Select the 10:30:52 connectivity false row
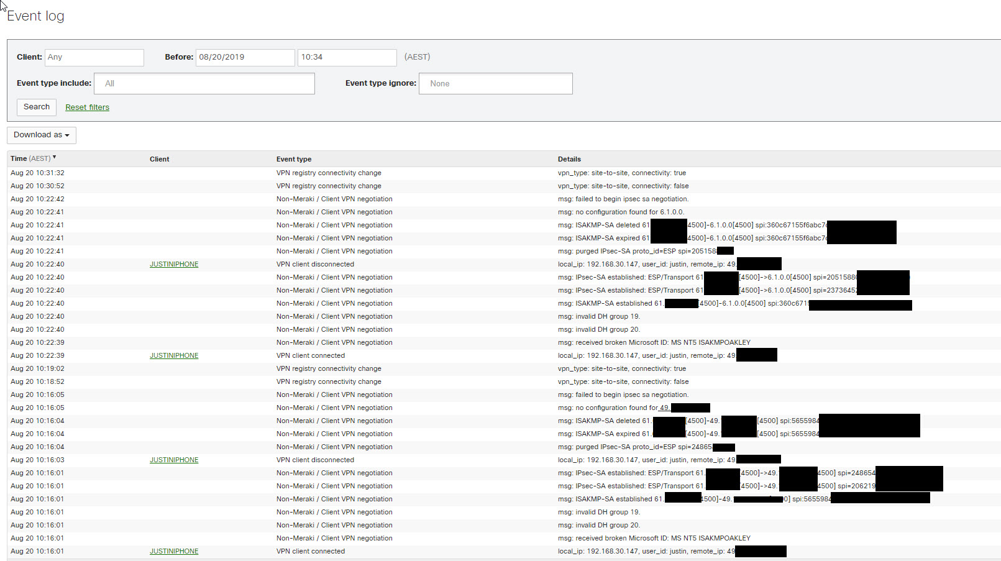The image size is (1001, 561). tap(37, 186)
